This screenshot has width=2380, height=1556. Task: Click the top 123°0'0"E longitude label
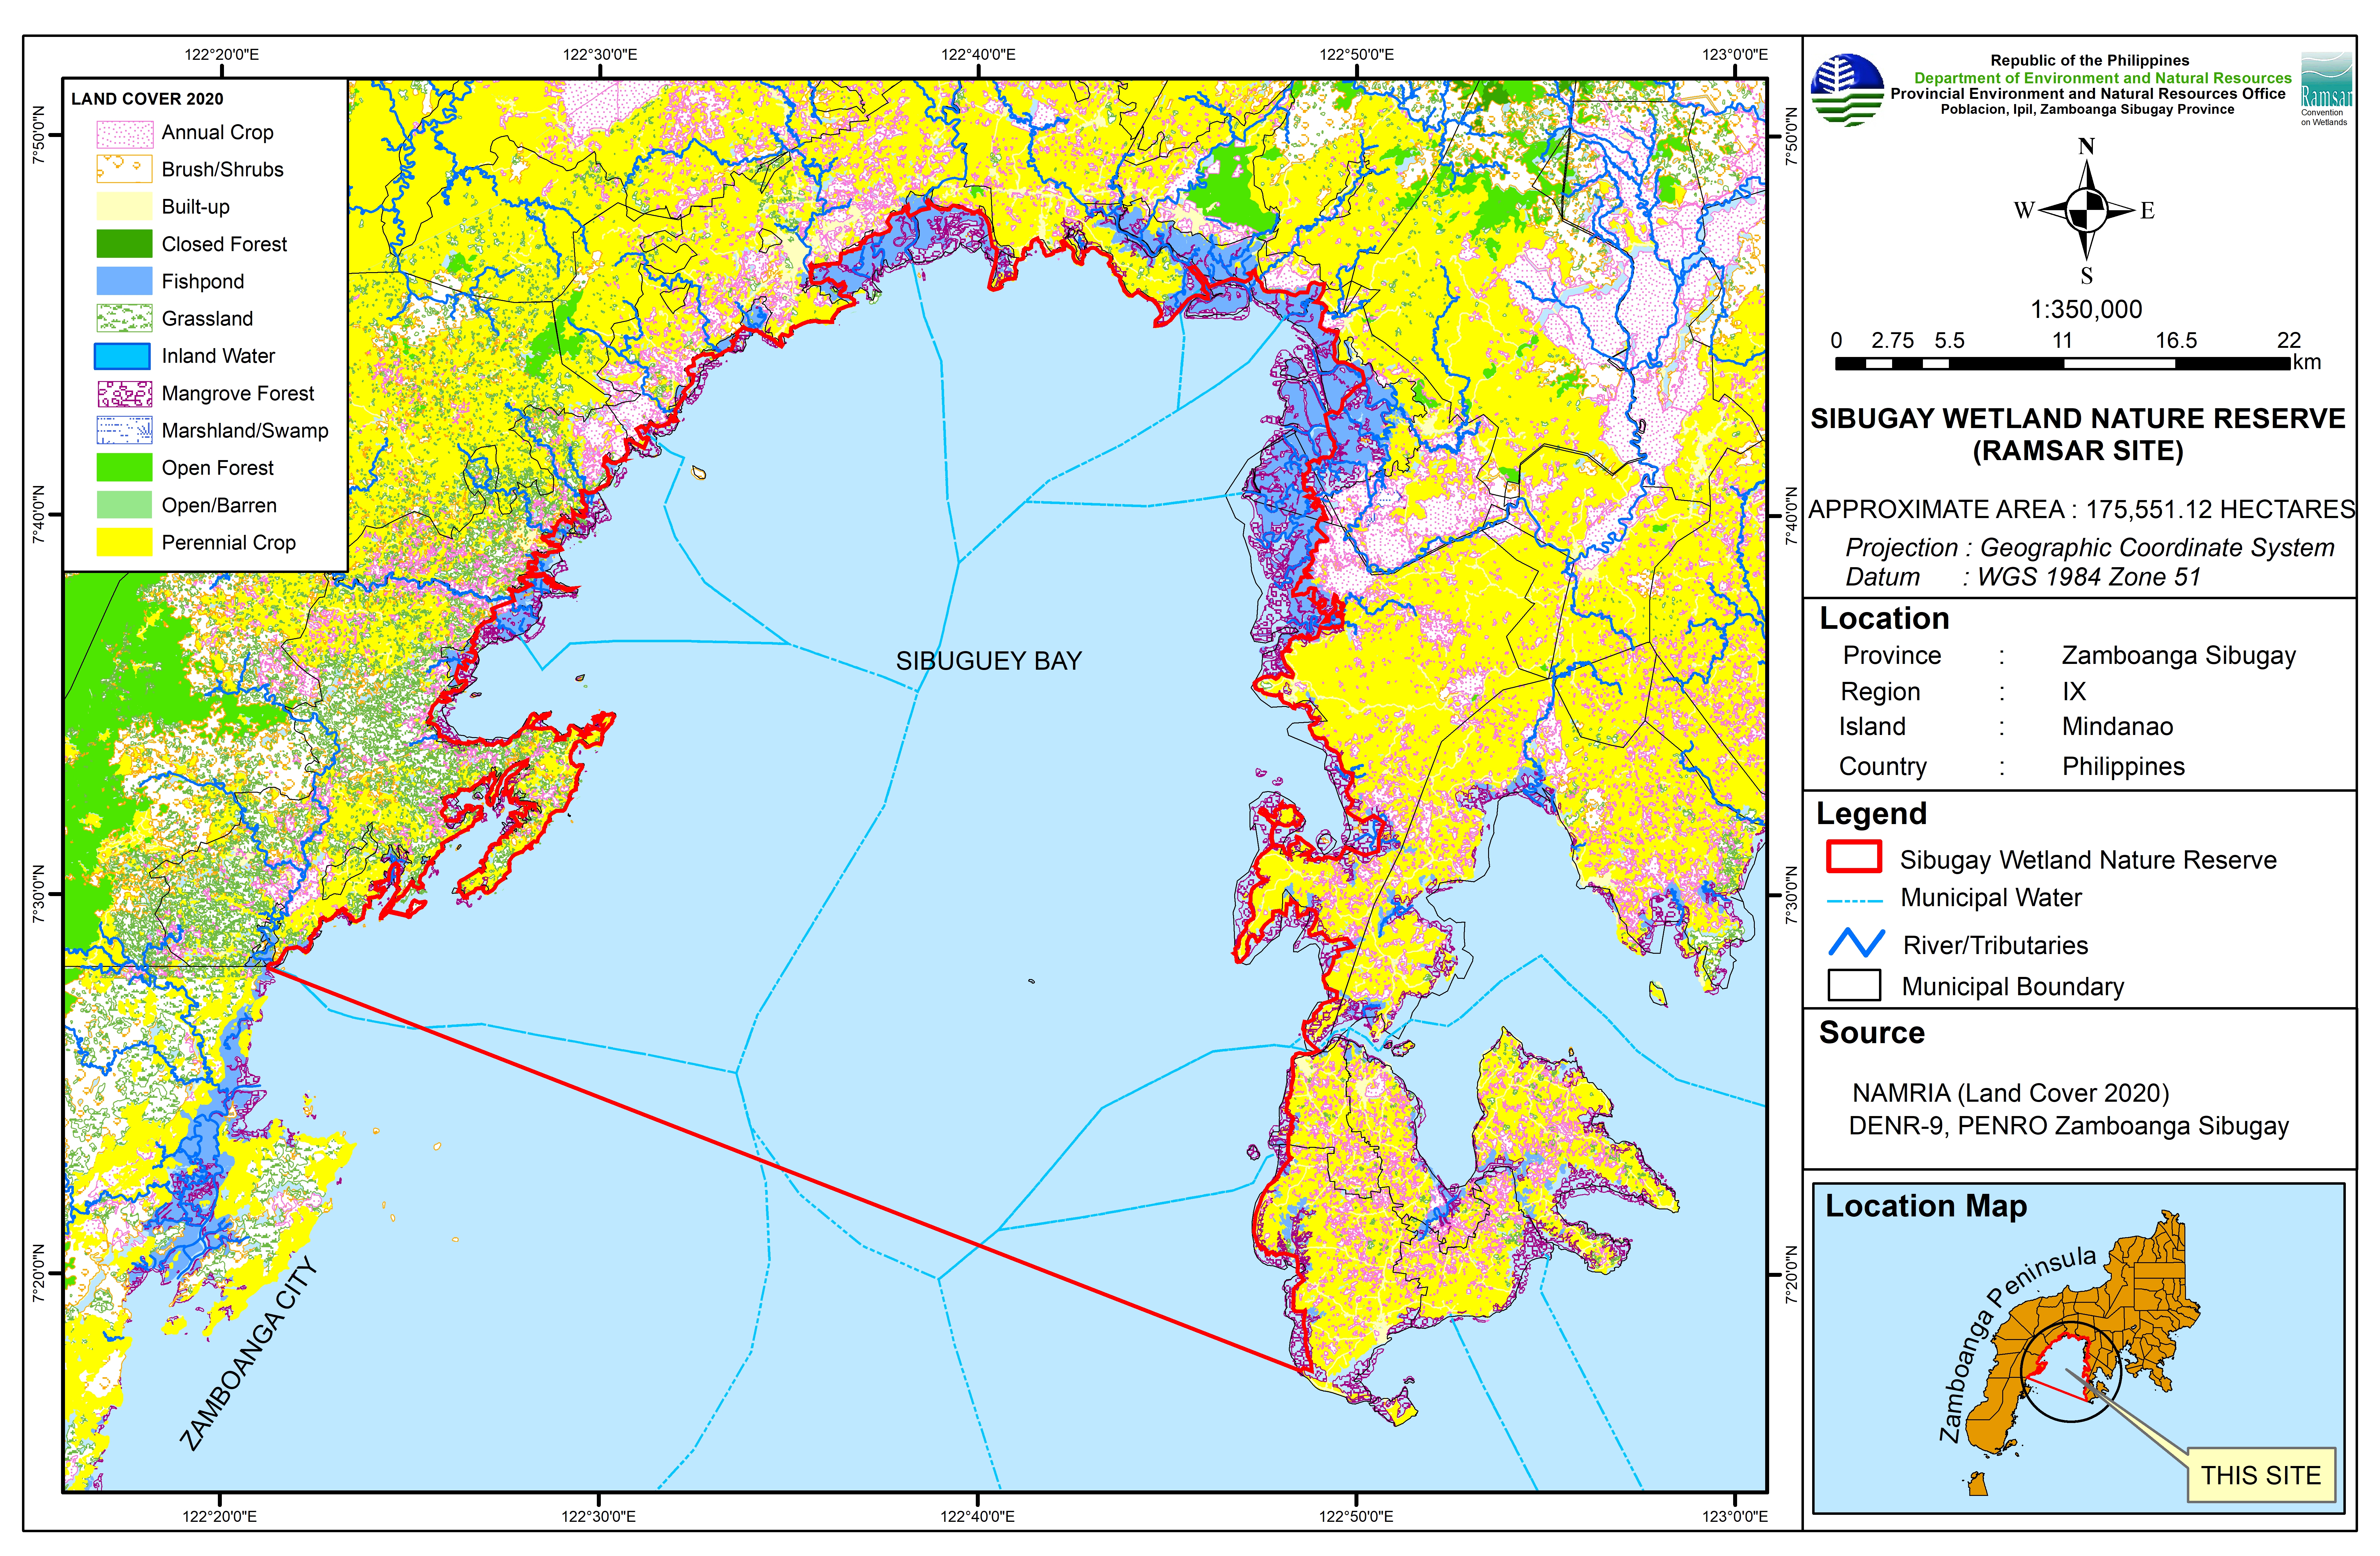click(1735, 55)
